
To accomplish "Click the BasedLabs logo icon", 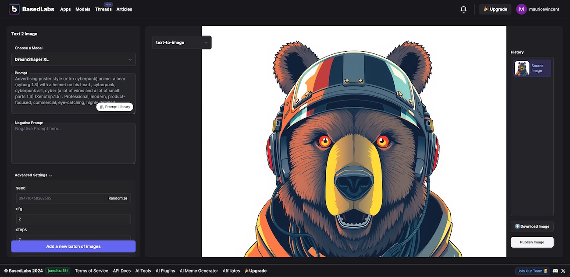I will 14,9.
